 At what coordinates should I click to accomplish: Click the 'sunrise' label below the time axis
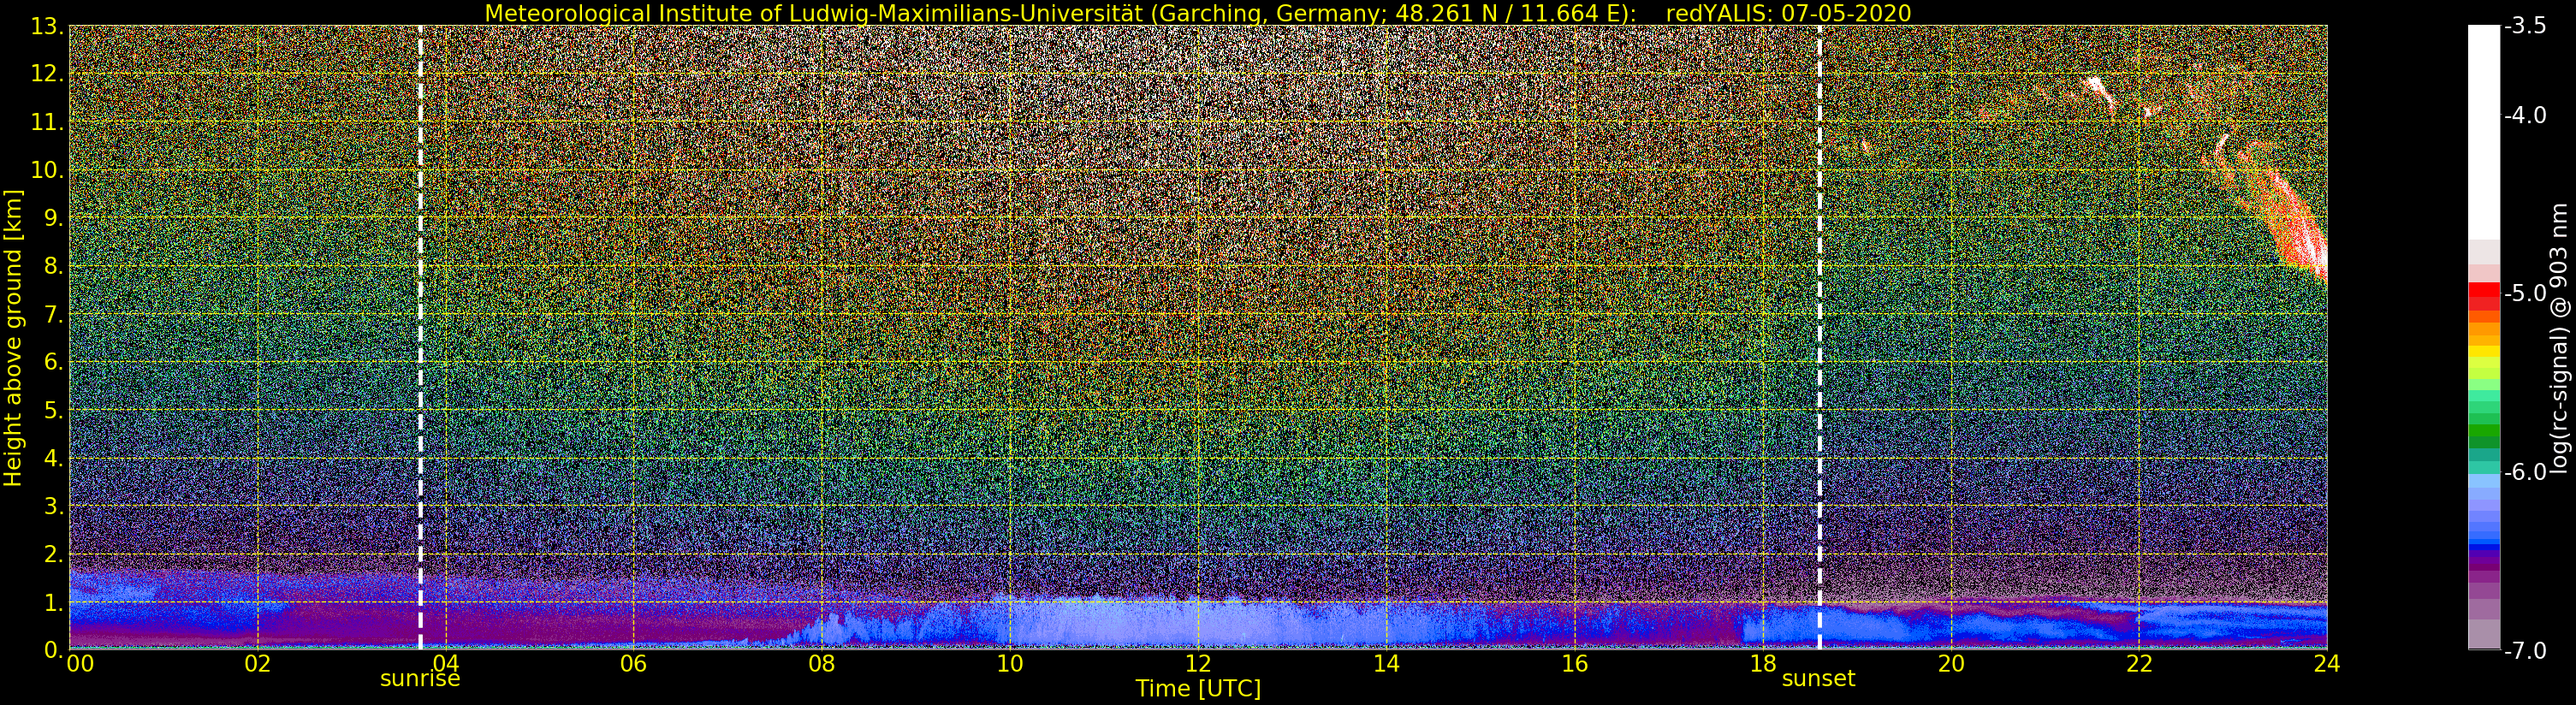[420, 678]
